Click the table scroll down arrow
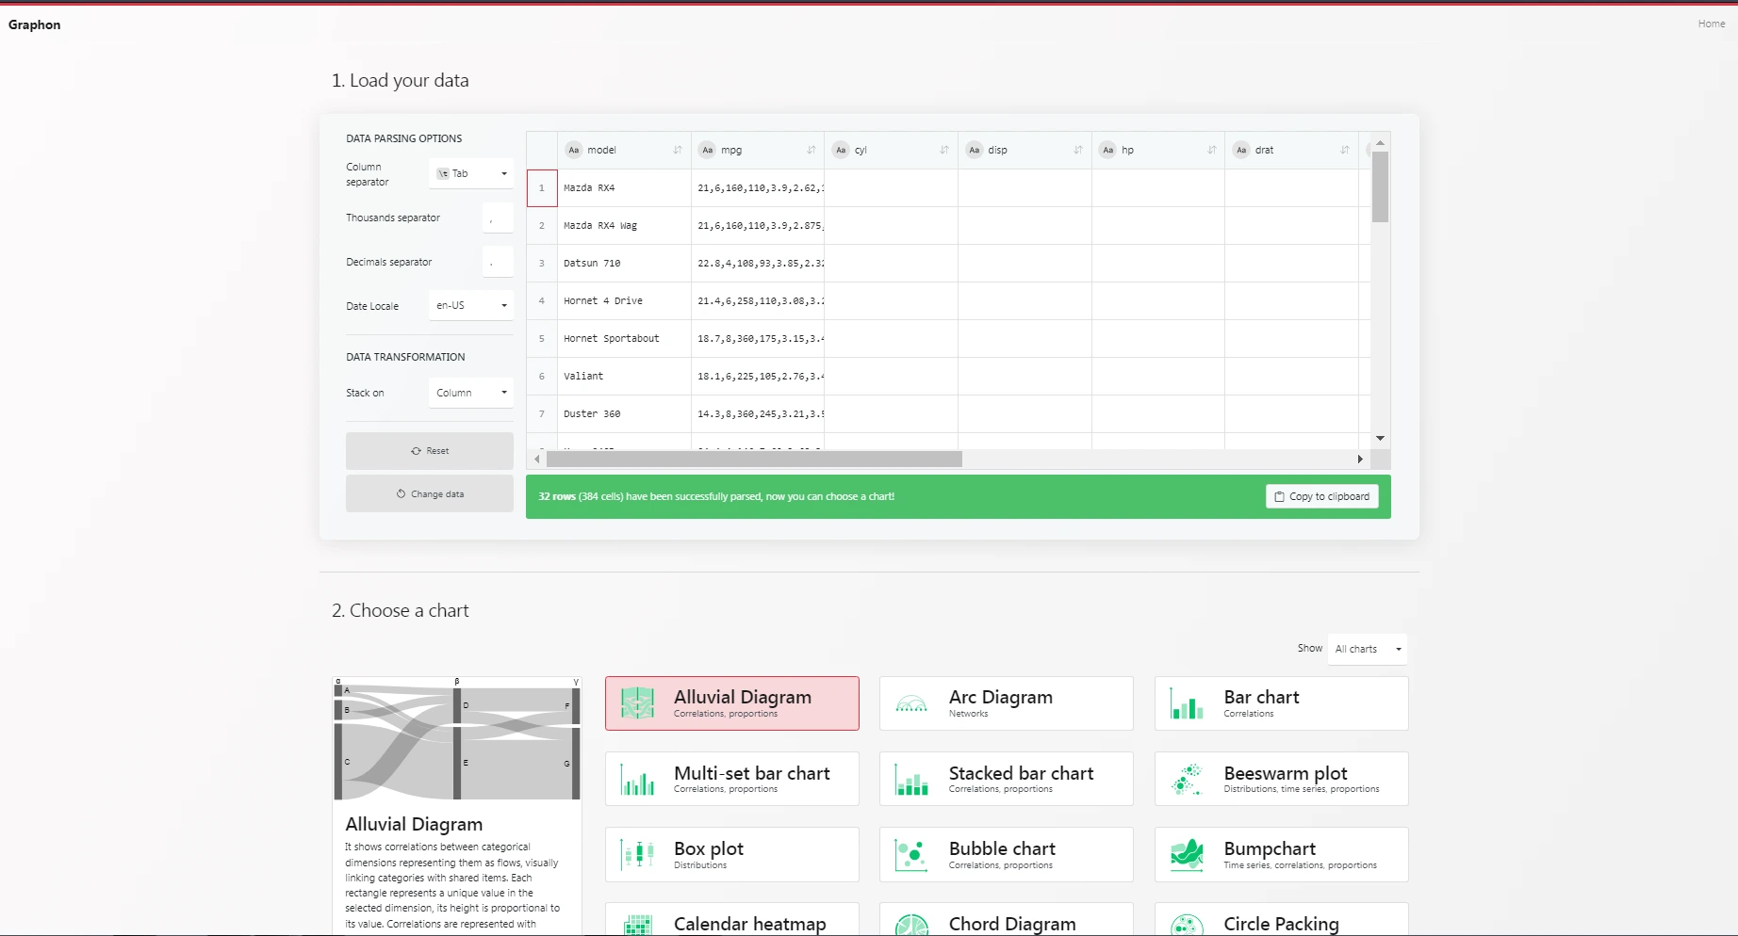Image resolution: width=1738 pixels, height=936 pixels. [x=1380, y=439]
